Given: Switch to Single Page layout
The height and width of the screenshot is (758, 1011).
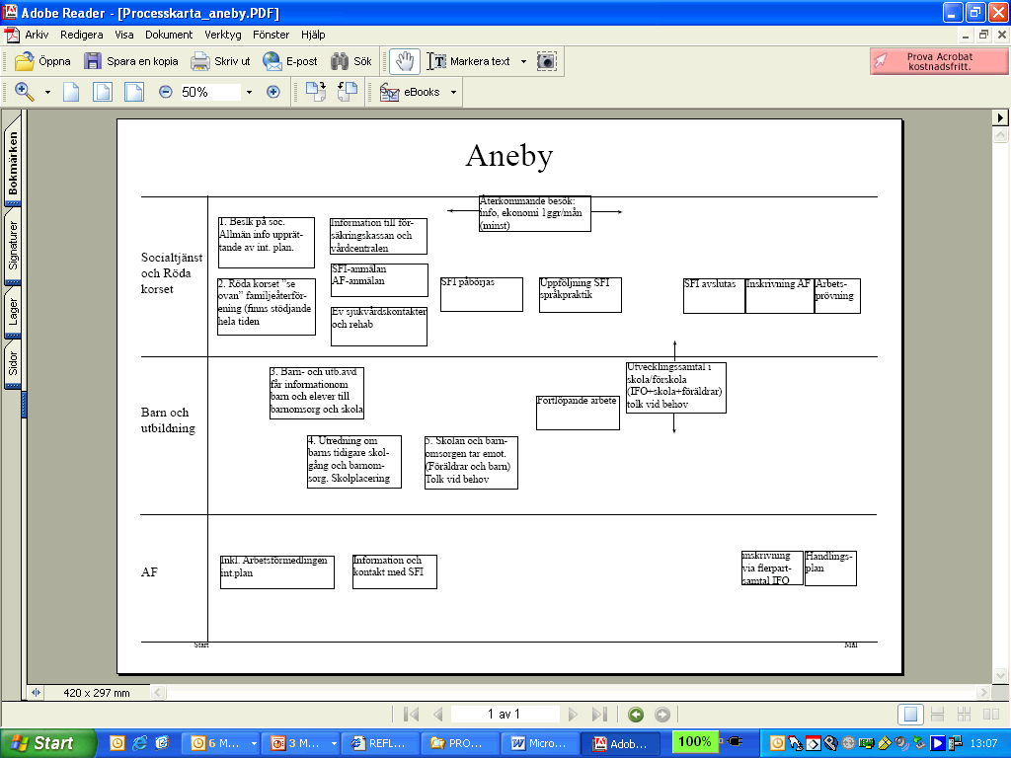Looking at the screenshot, I should coord(910,715).
